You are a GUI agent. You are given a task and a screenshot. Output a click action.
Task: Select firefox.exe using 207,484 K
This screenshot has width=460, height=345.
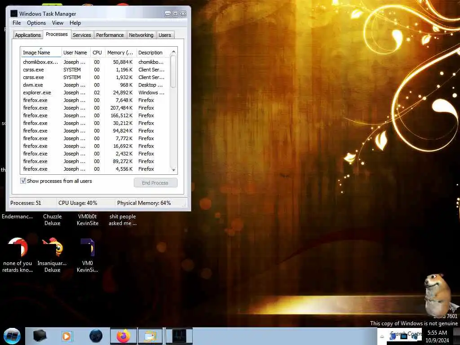(x=95, y=108)
